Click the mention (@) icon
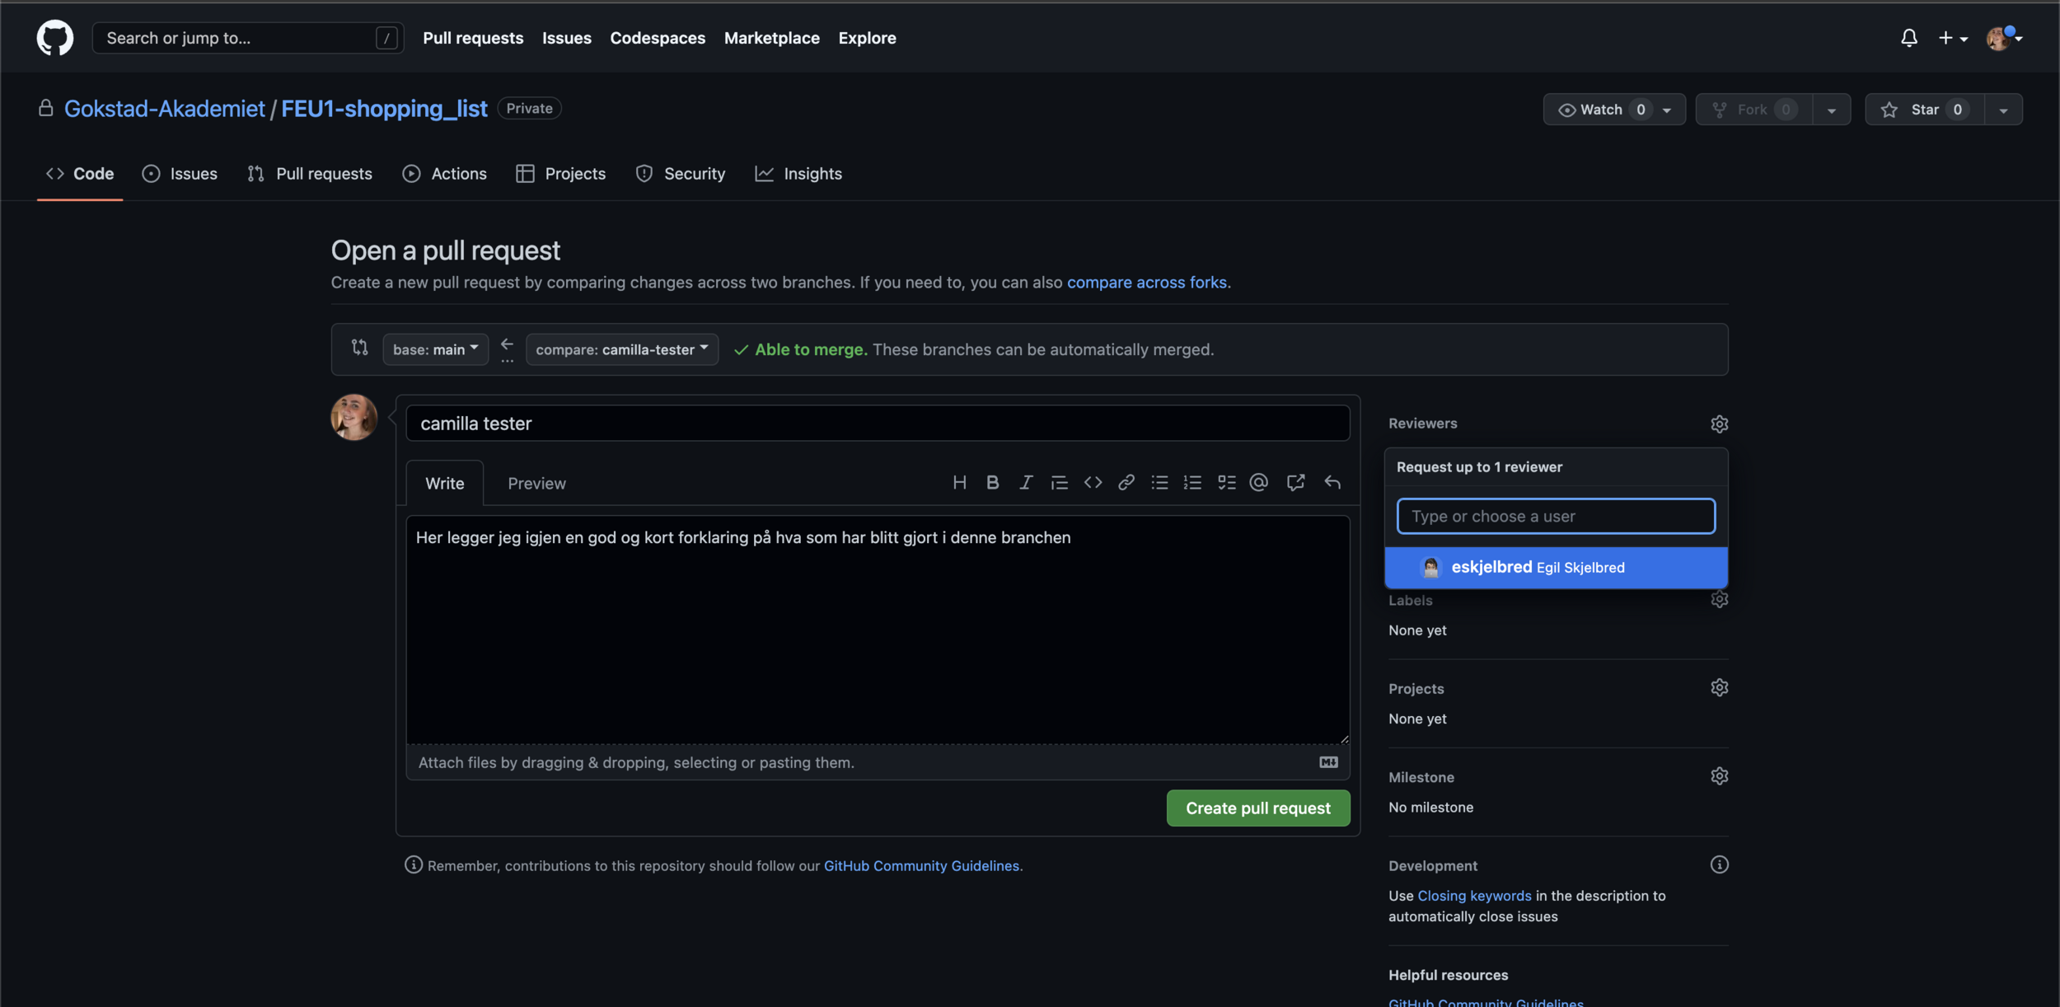Image resolution: width=2060 pixels, height=1007 pixels. click(x=1258, y=483)
